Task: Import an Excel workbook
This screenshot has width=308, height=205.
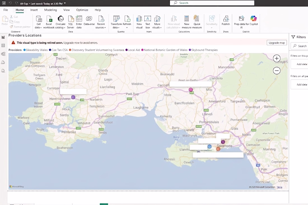Action: tap(49, 22)
